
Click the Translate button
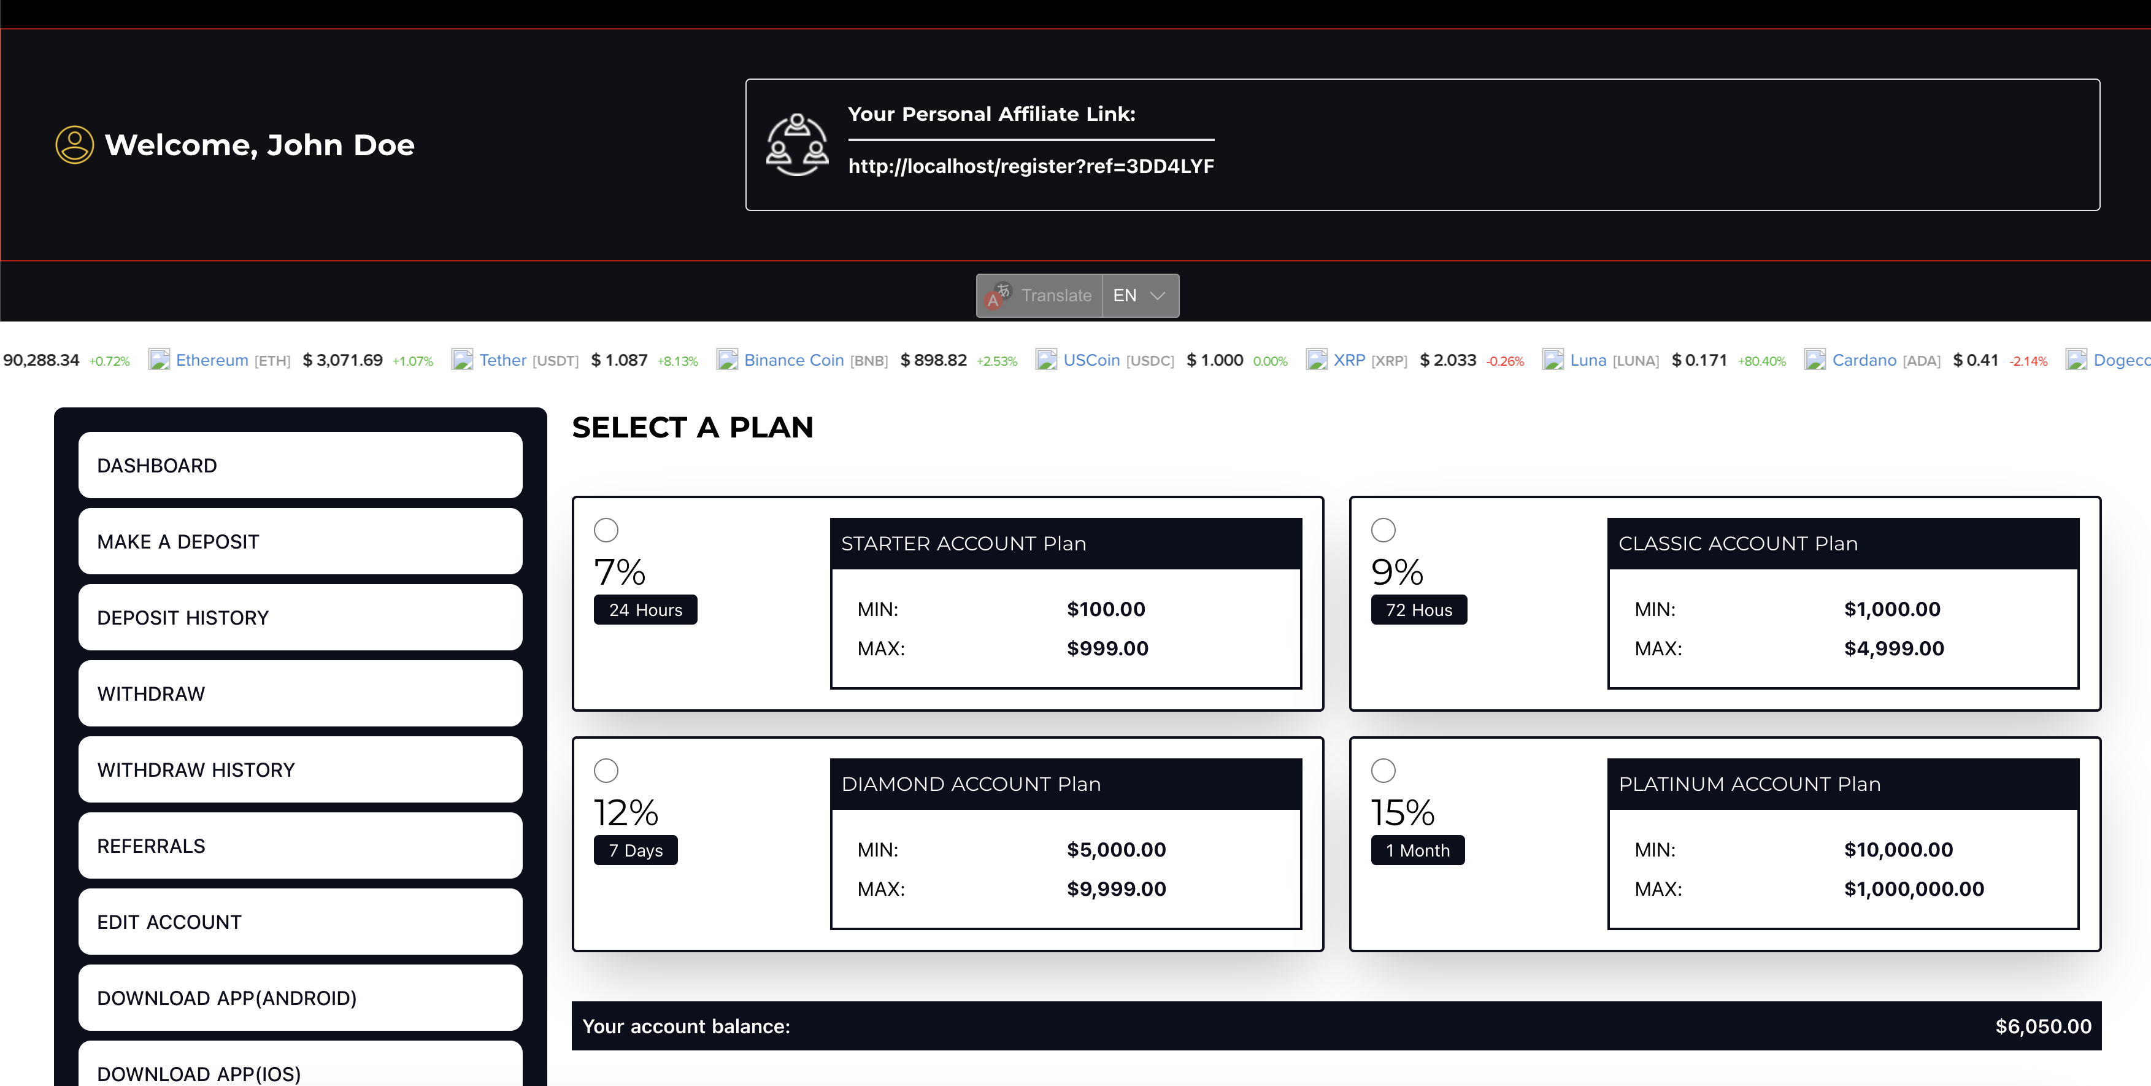click(x=1055, y=296)
